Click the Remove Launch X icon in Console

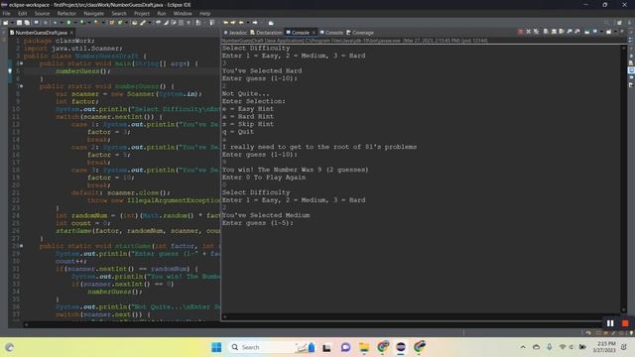tap(529, 31)
